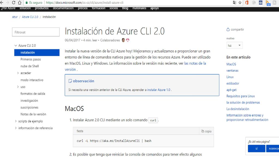Jump to MacOS article section
Screen dimensions: 279x157
231,64
